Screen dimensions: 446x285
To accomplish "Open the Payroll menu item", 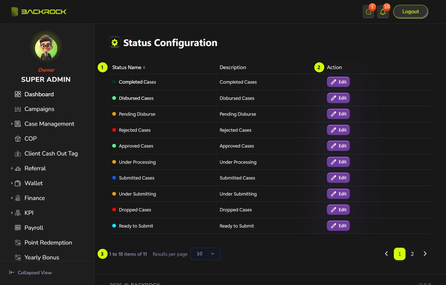I will (x=34, y=228).
